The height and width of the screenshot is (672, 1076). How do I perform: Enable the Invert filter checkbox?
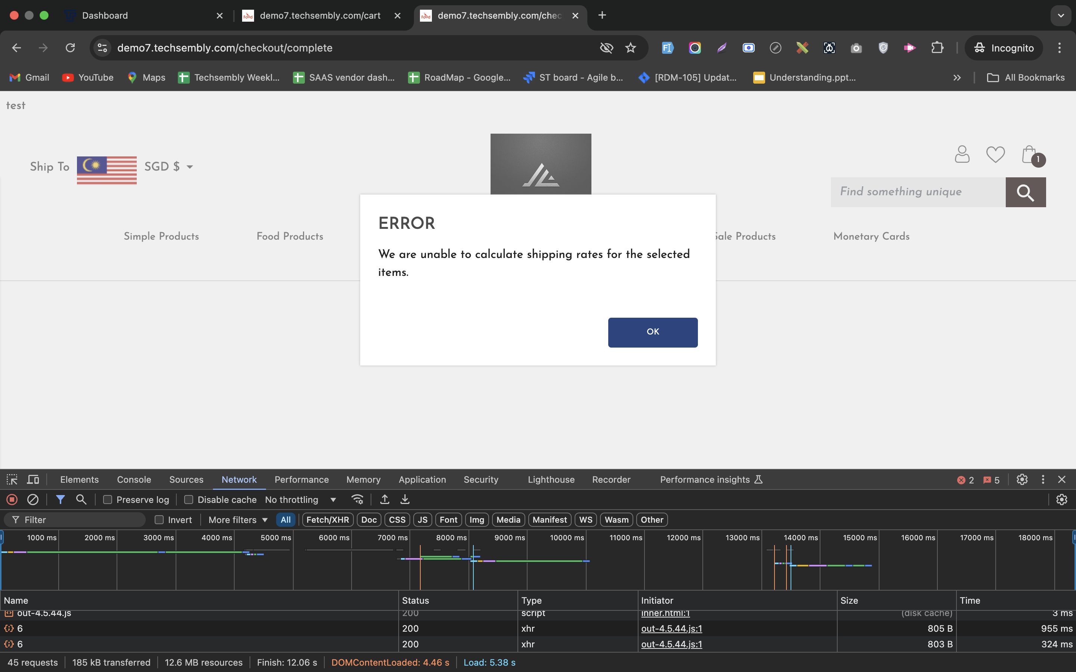159,520
